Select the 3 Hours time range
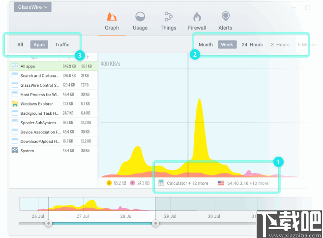This screenshot has width=323, height=238. [x=280, y=44]
